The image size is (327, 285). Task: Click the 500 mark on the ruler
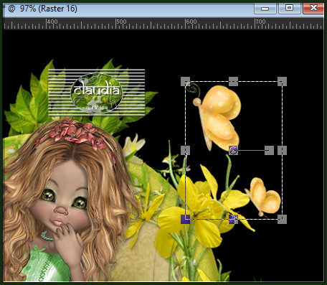tap(121, 22)
